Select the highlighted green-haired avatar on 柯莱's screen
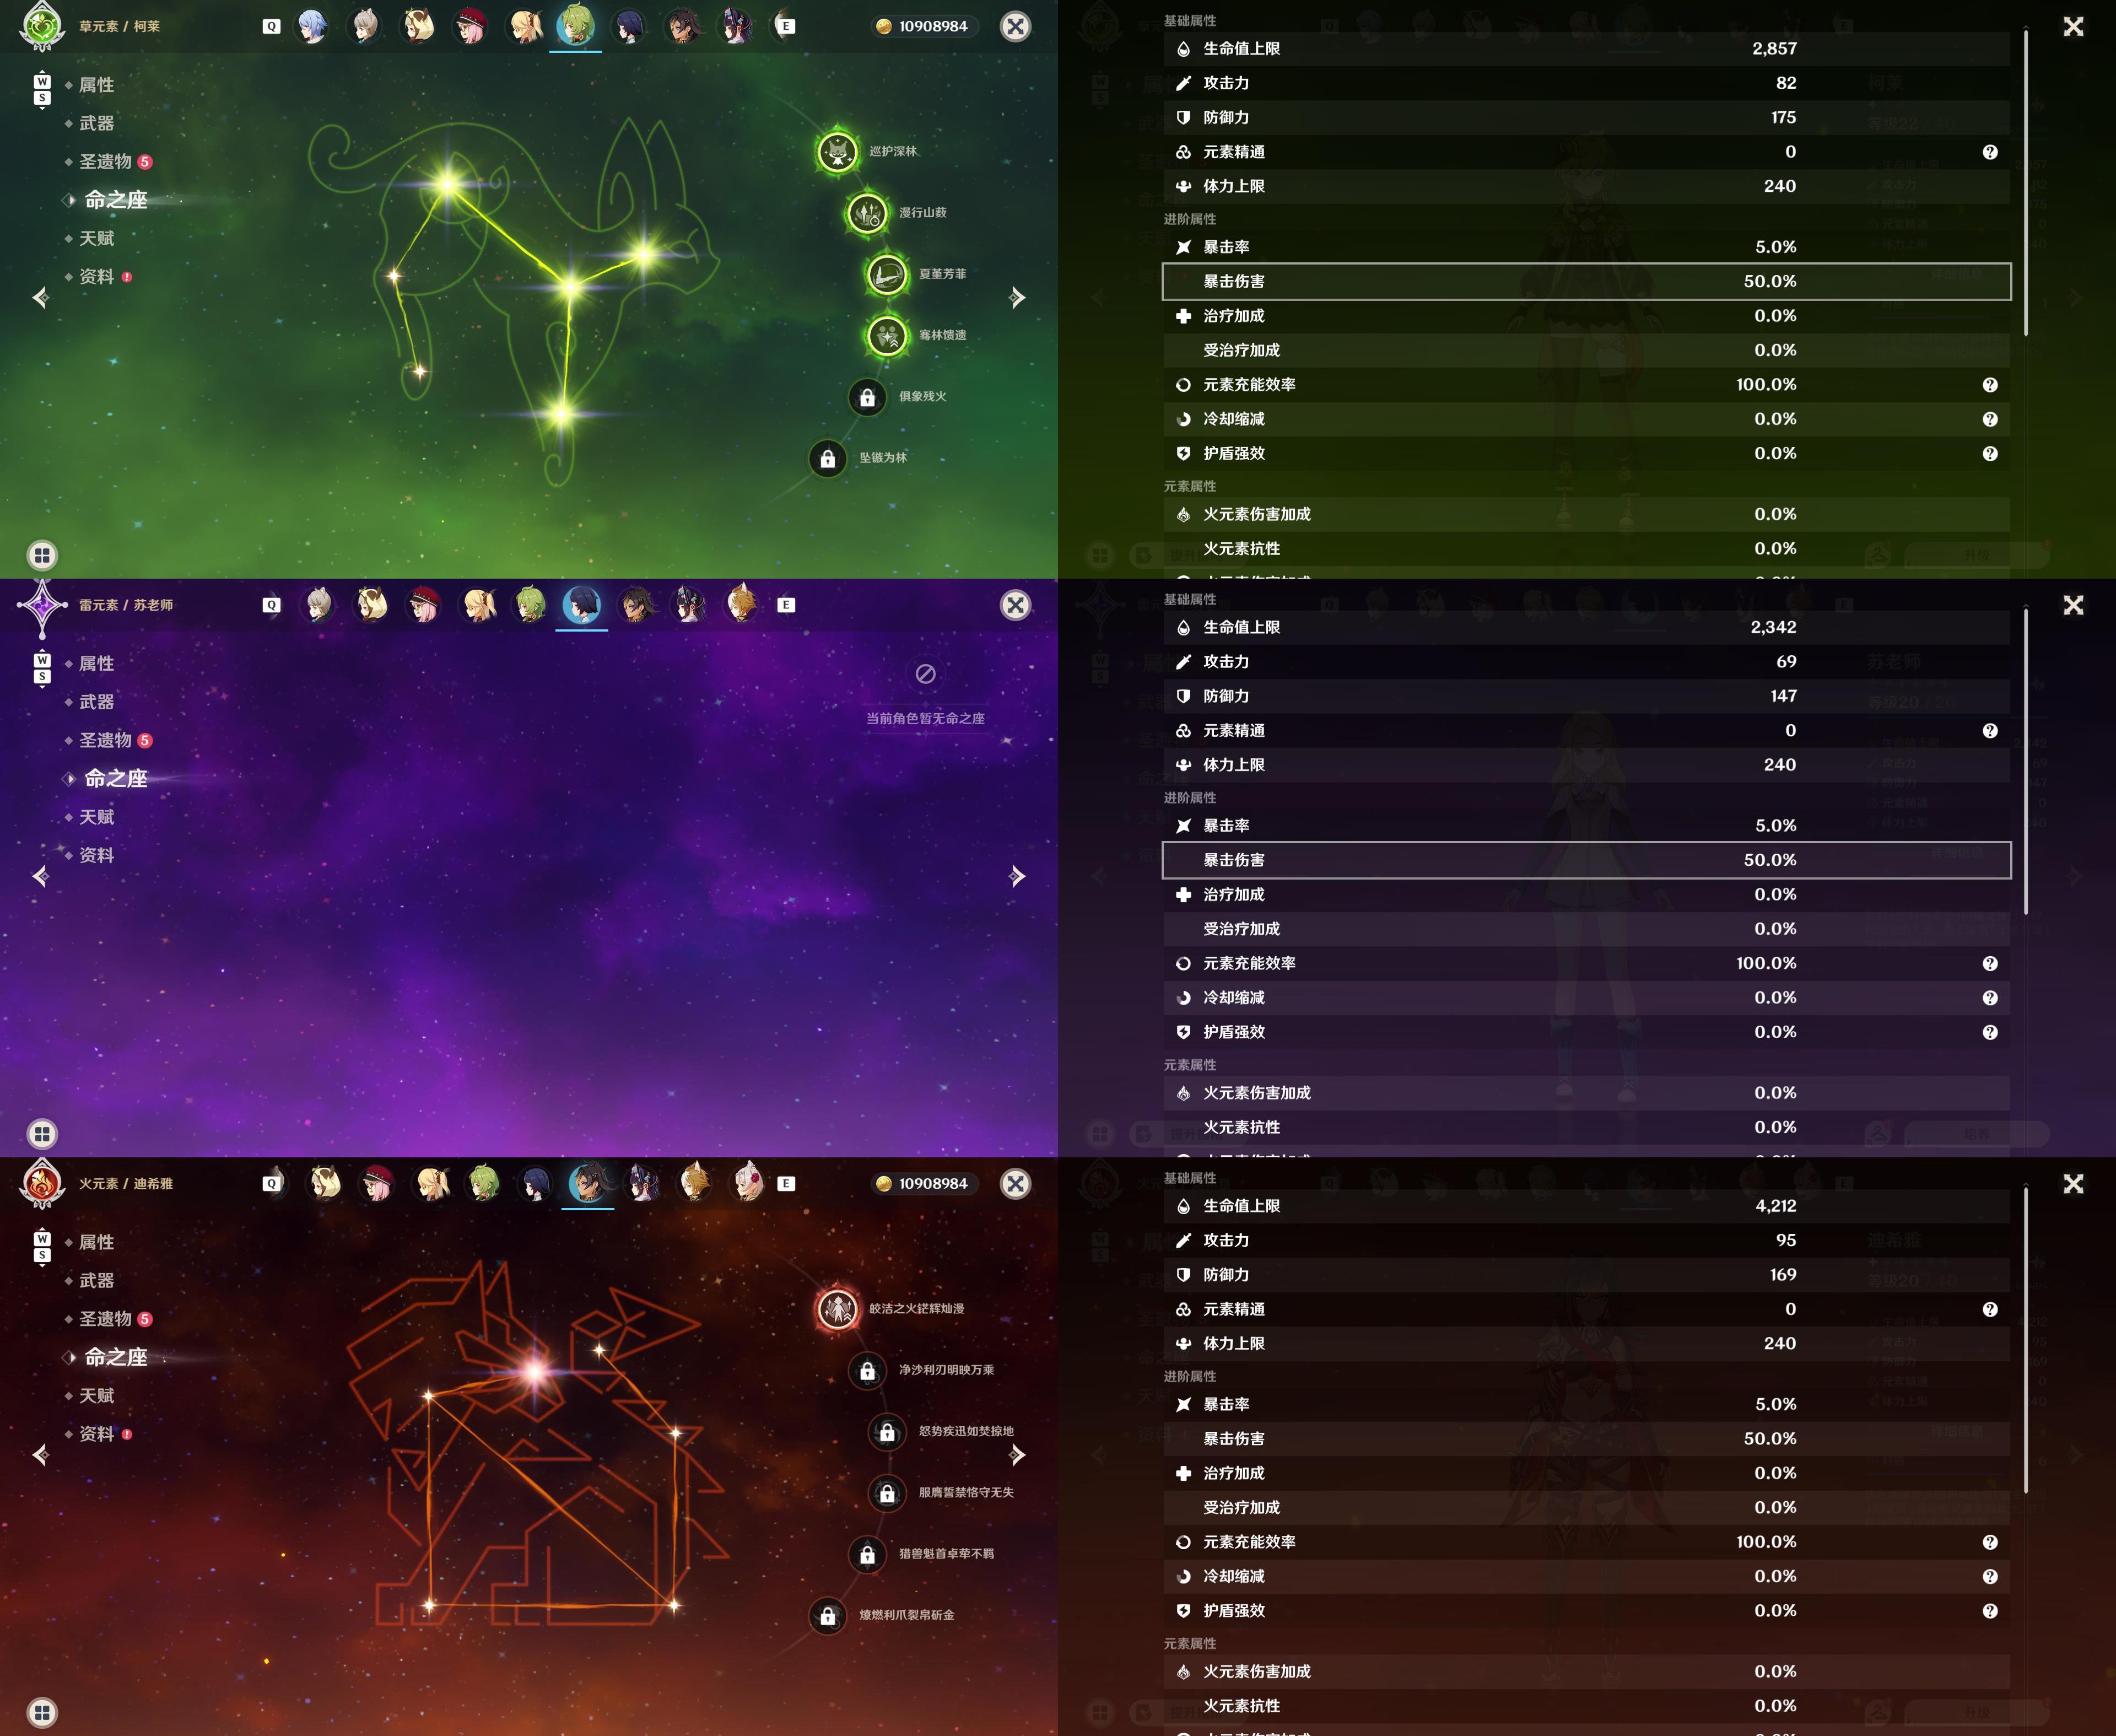The width and height of the screenshot is (2116, 1736). point(575,25)
